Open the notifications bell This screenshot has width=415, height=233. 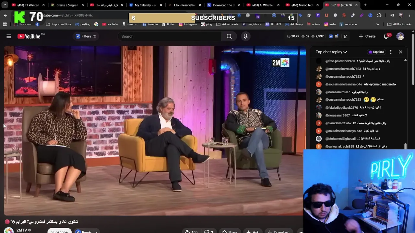[x=386, y=36]
